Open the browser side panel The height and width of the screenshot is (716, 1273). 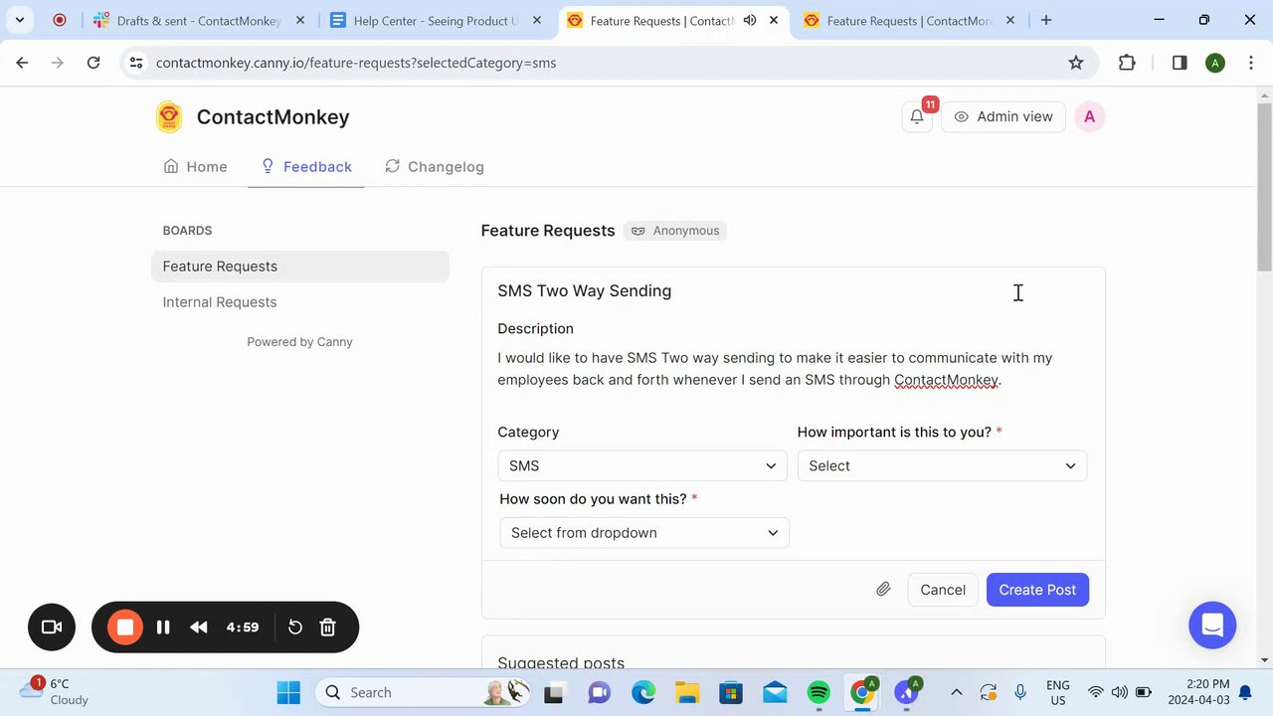click(x=1180, y=63)
